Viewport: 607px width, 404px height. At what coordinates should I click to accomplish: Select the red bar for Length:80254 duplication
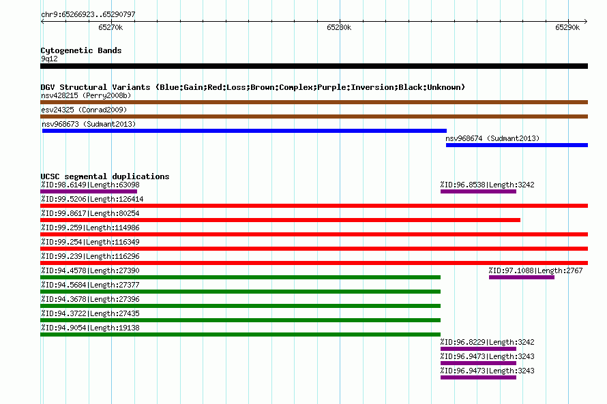(x=280, y=220)
